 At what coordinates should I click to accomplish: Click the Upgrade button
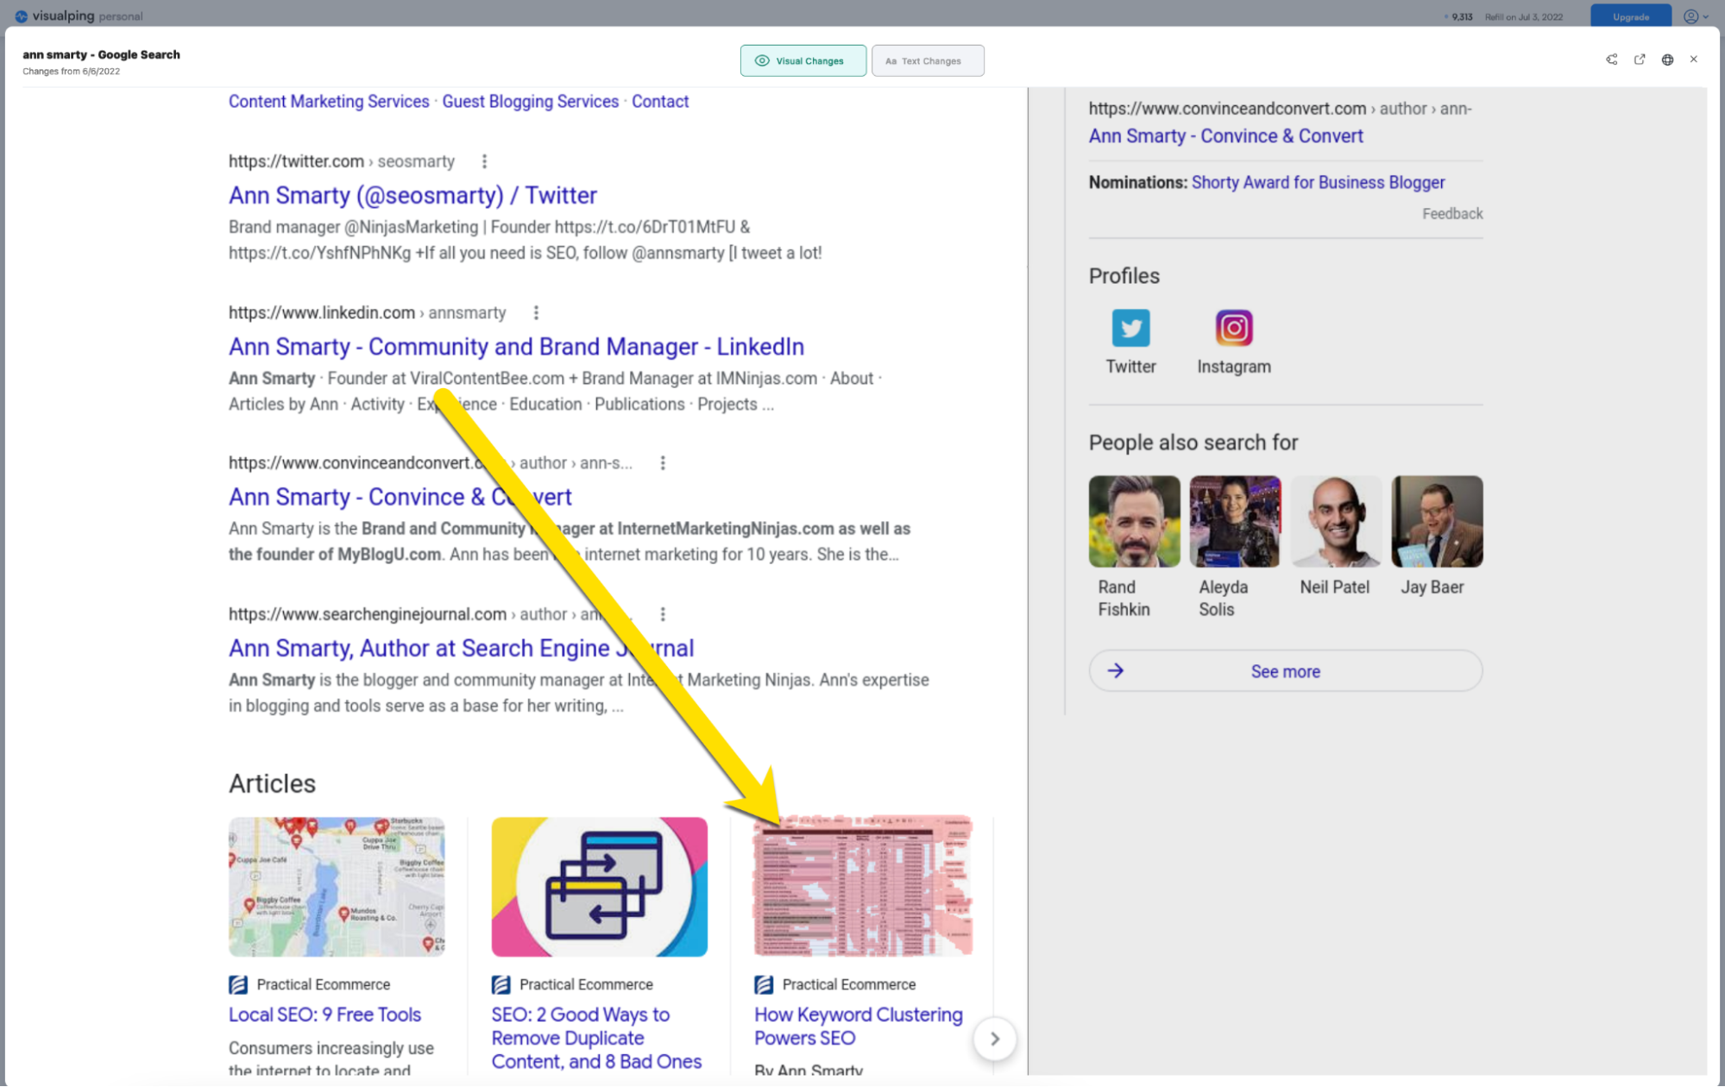[1630, 16]
